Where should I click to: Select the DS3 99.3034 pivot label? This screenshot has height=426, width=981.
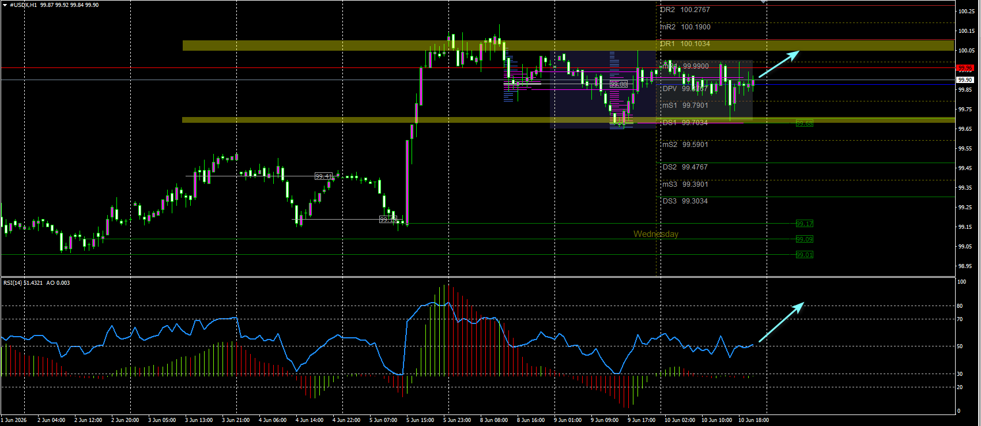pos(685,201)
